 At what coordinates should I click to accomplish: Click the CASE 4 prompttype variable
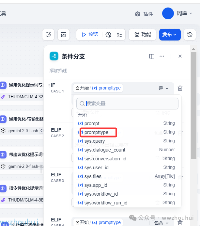coord(98,222)
